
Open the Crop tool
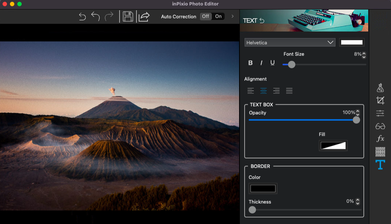pyautogui.click(x=380, y=100)
